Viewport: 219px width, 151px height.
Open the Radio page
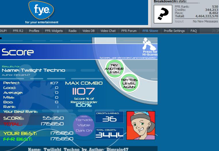tap(73, 31)
